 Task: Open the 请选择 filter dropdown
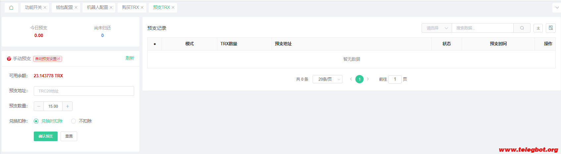click(x=436, y=28)
